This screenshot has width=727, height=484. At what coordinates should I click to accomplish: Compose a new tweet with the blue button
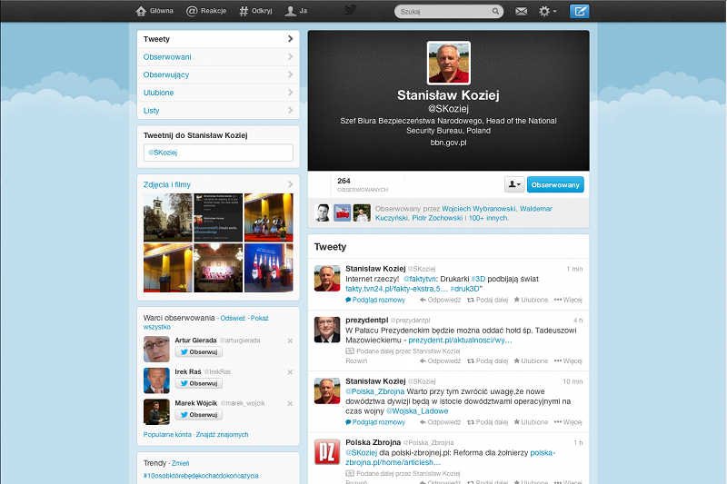[x=579, y=11]
